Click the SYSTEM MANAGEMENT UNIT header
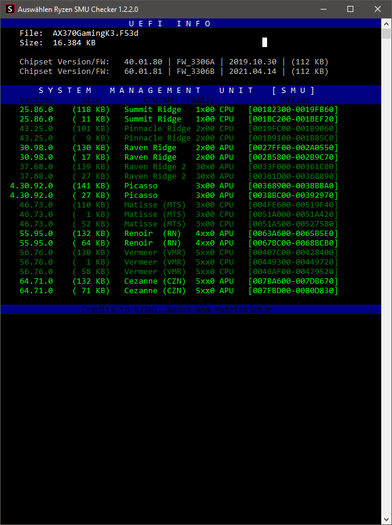This screenshot has width=392, height=525. tap(177, 91)
